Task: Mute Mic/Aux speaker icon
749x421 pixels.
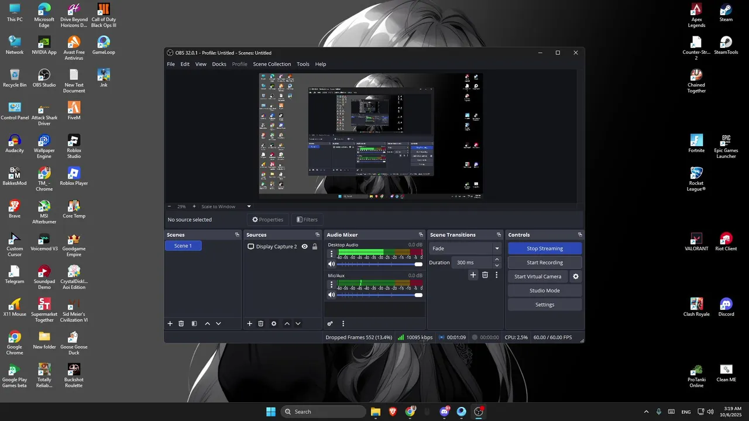Action: tap(331, 295)
